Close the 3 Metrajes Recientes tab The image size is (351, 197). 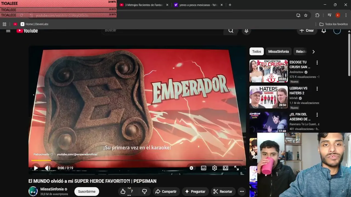[167, 5]
